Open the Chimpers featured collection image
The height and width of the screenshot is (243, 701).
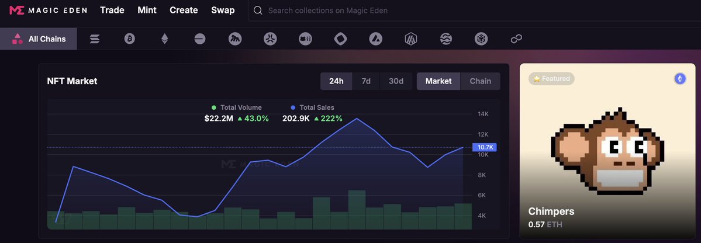pyautogui.click(x=607, y=151)
